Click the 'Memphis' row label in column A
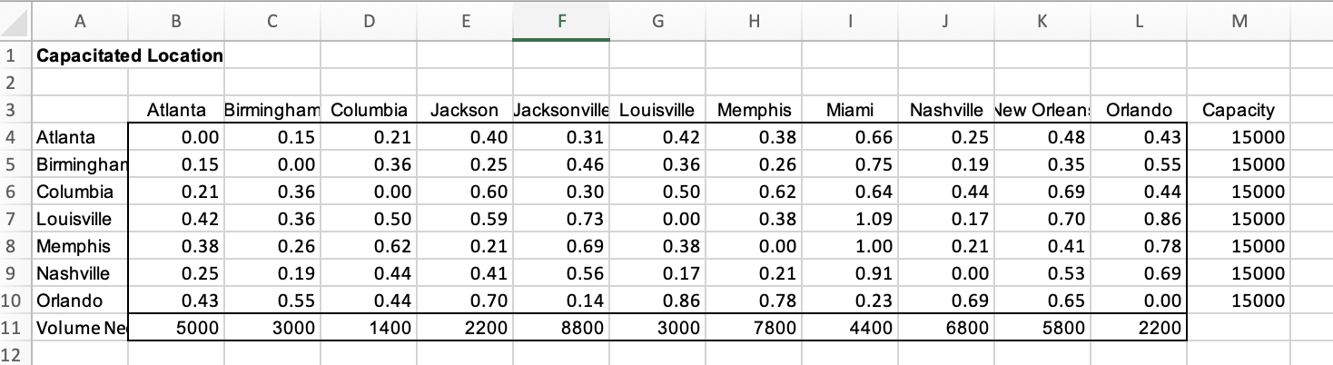 click(80, 247)
